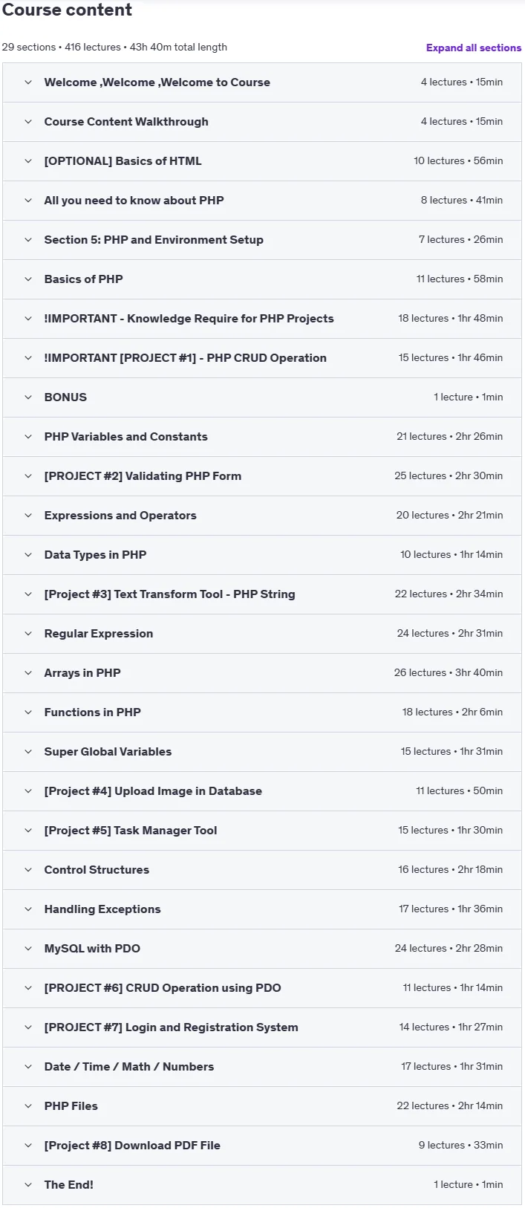The width and height of the screenshot is (525, 1208).
Task: Open 'Functions in PHP' section title
Action: coord(92,712)
